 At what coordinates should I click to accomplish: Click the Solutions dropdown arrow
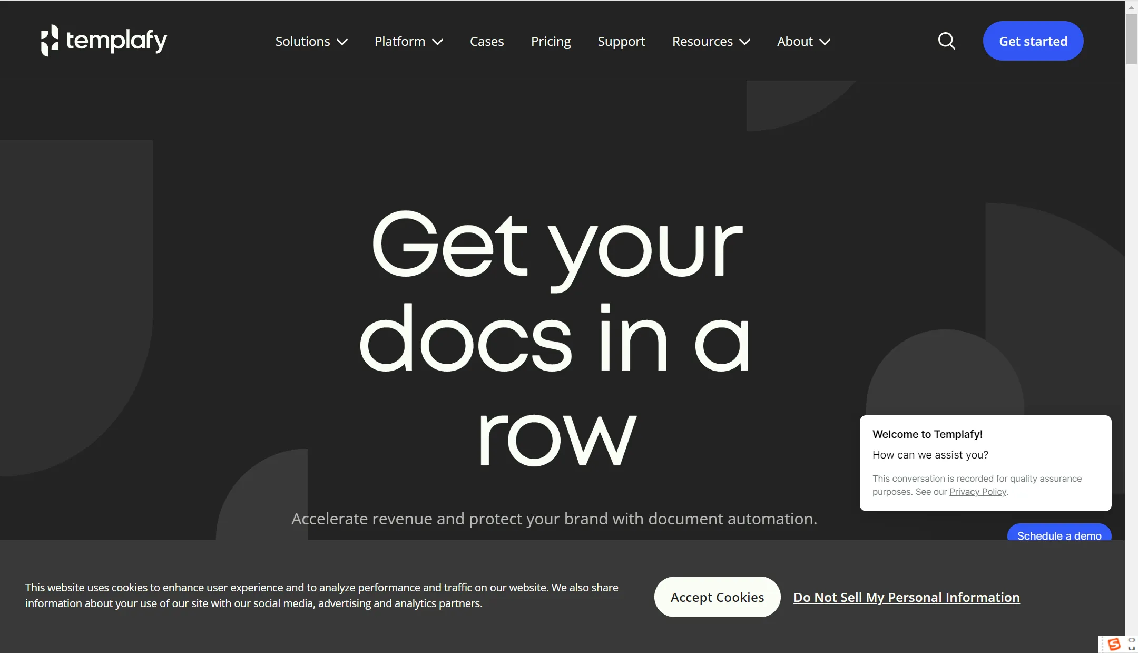click(x=342, y=41)
